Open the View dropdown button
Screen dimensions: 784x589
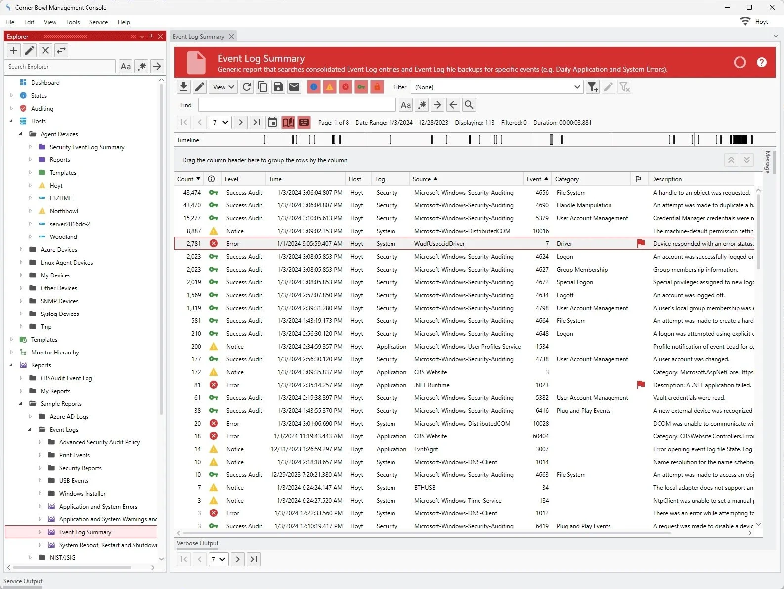point(223,87)
